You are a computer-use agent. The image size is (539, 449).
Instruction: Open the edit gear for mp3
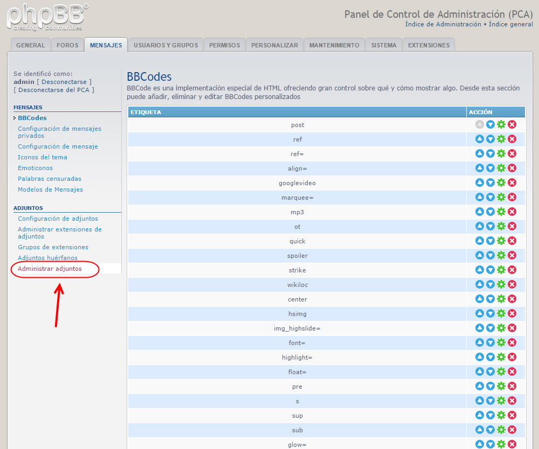coord(501,212)
